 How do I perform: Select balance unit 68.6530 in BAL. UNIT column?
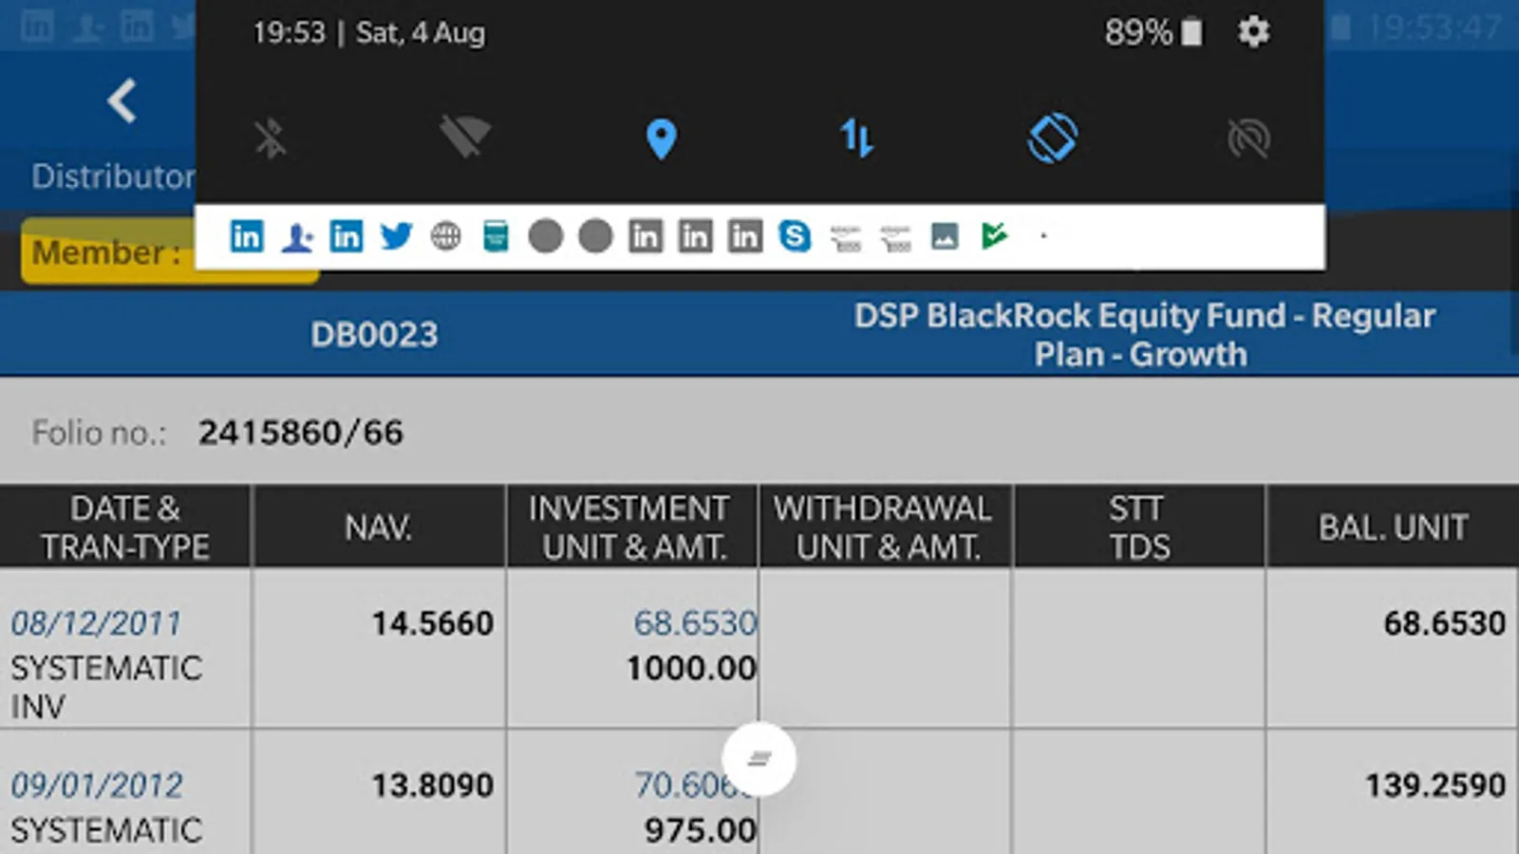pyautogui.click(x=1445, y=623)
